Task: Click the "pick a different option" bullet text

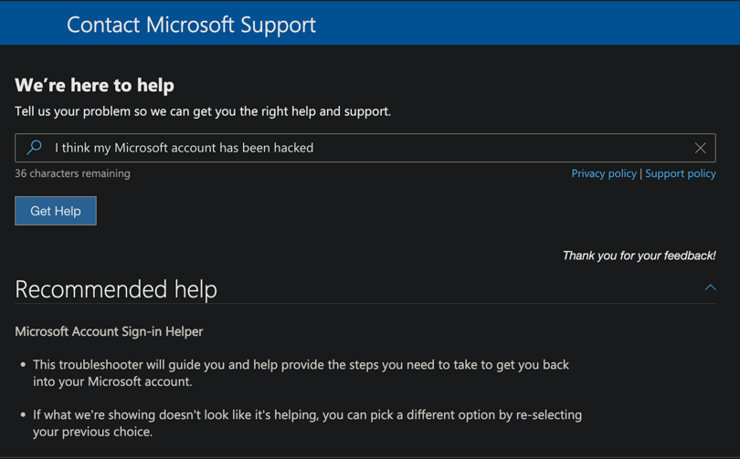Action: pyautogui.click(x=307, y=422)
